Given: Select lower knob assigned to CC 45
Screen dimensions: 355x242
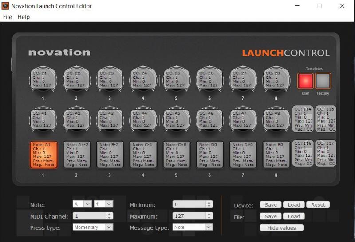Looking at the screenshot, I should coord(176,119).
